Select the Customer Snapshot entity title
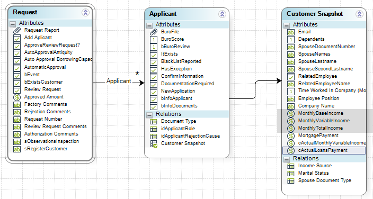373x199 pixels. point(315,14)
